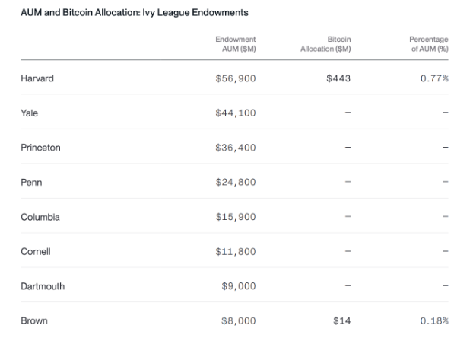Click the Bitcoin Allocation ($M) column header
This screenshot has width=473, height=338.
[325, 44]
